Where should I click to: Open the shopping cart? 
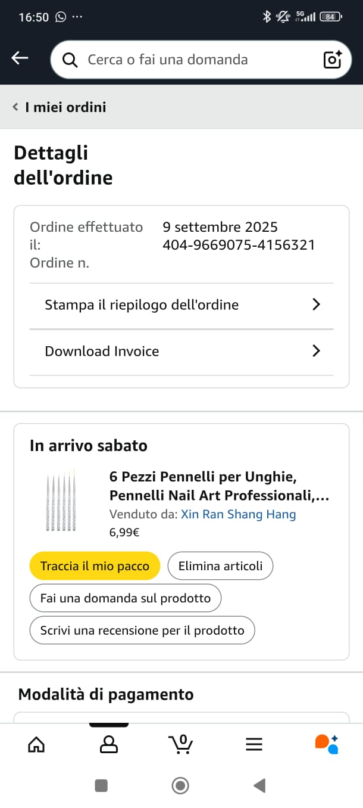tap(181, 744)
